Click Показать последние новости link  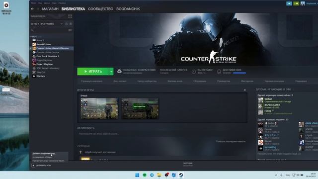coord(231,141)
